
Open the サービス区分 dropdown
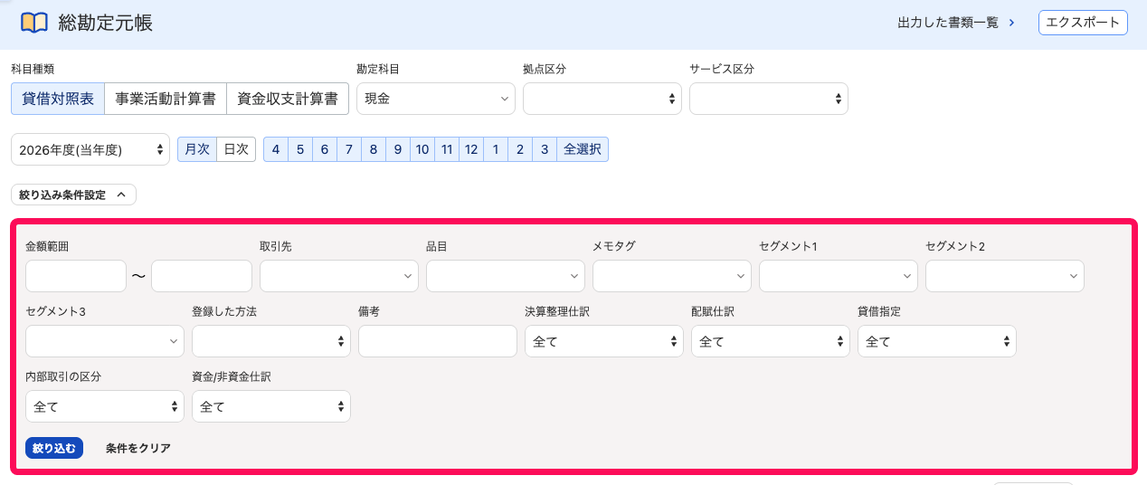click(769, 99)
